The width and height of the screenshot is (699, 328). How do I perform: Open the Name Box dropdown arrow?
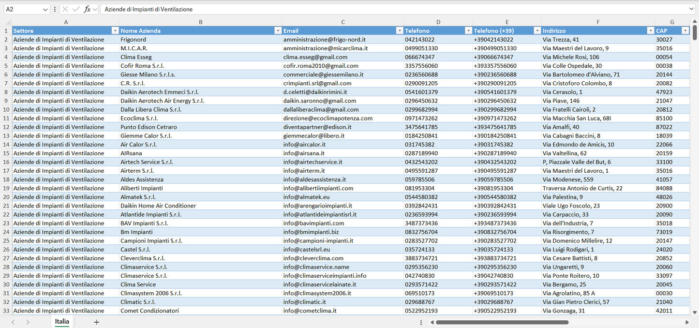45,9
